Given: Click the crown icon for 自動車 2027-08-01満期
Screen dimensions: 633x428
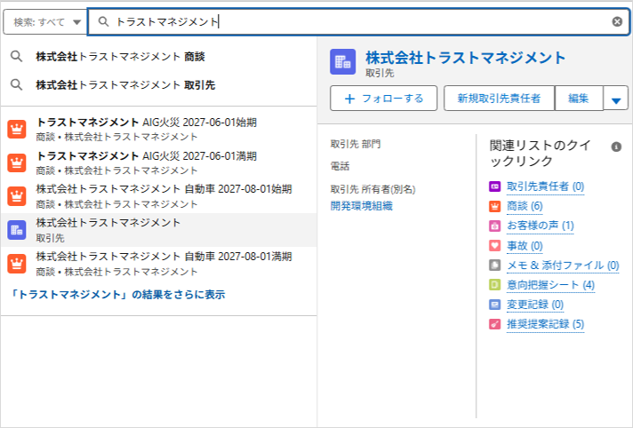Looking at the screenshot, I should [17, 264].
